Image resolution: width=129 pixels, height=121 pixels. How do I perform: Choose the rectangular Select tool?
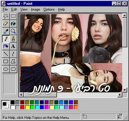click(x=13, y=16)
